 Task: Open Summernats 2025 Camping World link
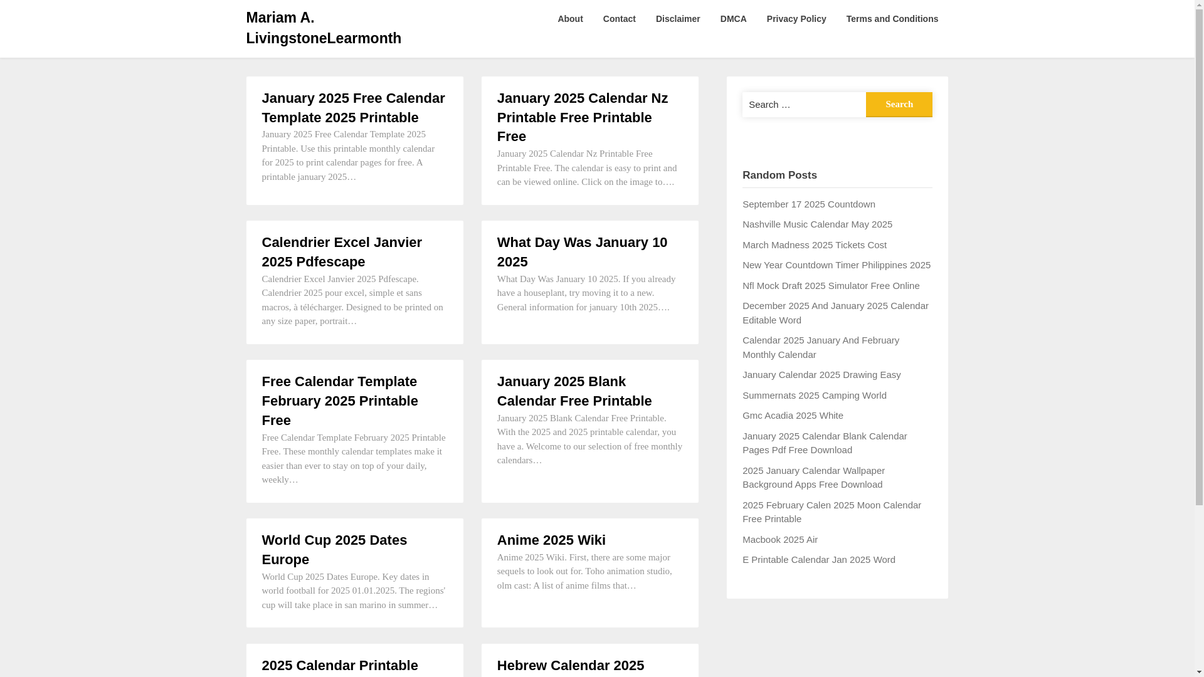814,396
